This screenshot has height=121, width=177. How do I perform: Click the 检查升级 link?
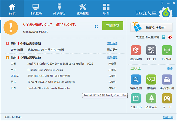click(x=168, y=117)
